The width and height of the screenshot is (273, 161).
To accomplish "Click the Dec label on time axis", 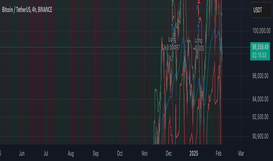I will tap(169, 153).
